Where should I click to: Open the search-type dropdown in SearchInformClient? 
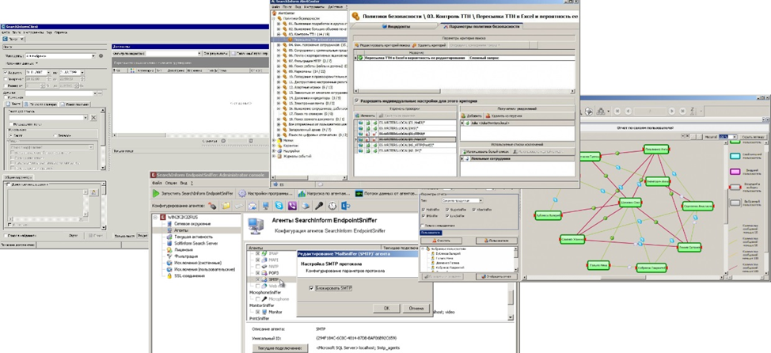[x=93, y=56]
